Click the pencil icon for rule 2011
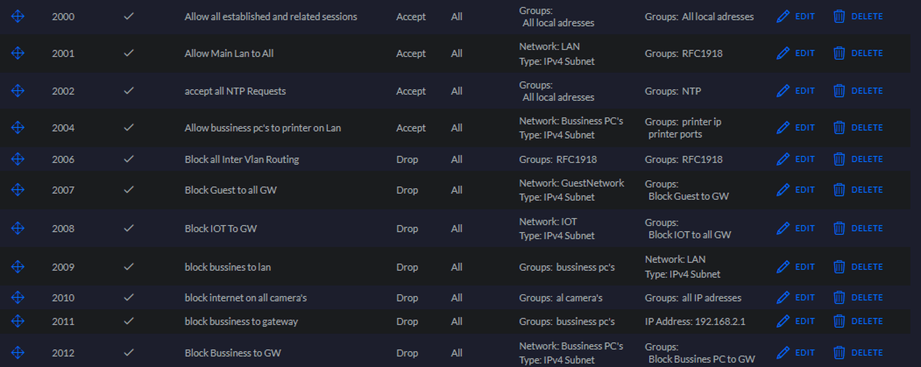The image size is (921, 367). [783, 321]
